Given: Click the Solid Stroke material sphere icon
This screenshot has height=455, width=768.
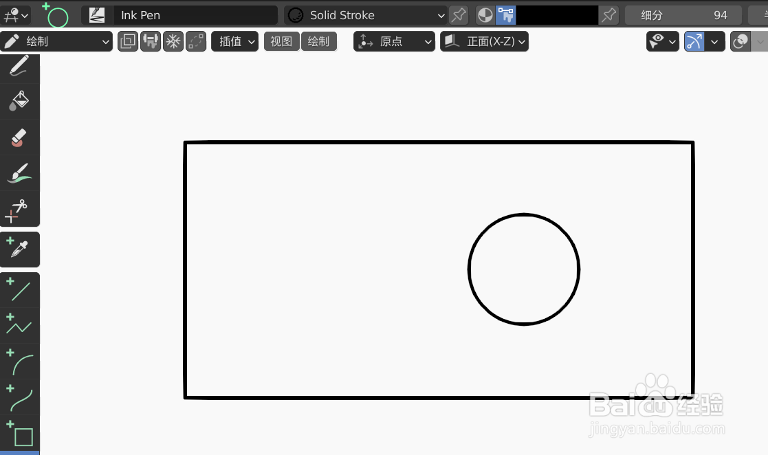Looking at the screenshot, I should click(296, 15).
